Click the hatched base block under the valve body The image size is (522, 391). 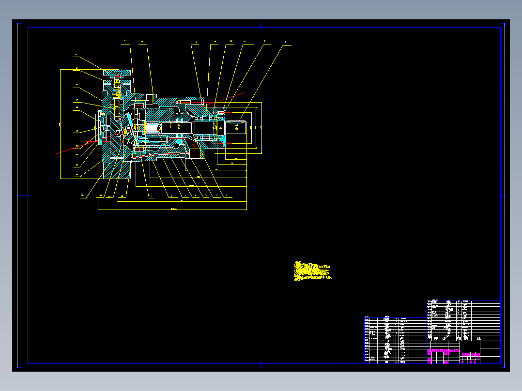tap(117, 169)
